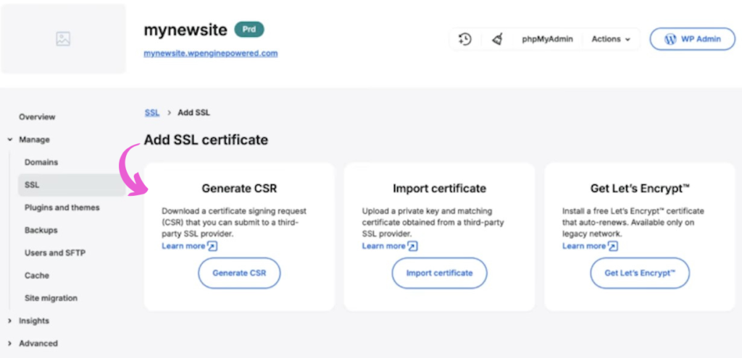The image size is (742, 358).
Task: Open Plugins and themes in sidebar
Action: point(62,208)
